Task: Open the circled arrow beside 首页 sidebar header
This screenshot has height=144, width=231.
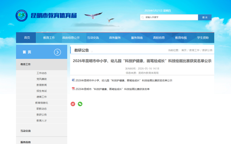Action: (57, 52)
